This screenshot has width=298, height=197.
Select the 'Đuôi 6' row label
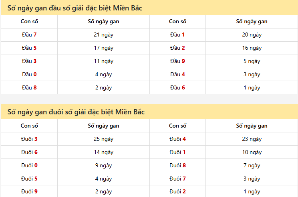coord(29,152)
